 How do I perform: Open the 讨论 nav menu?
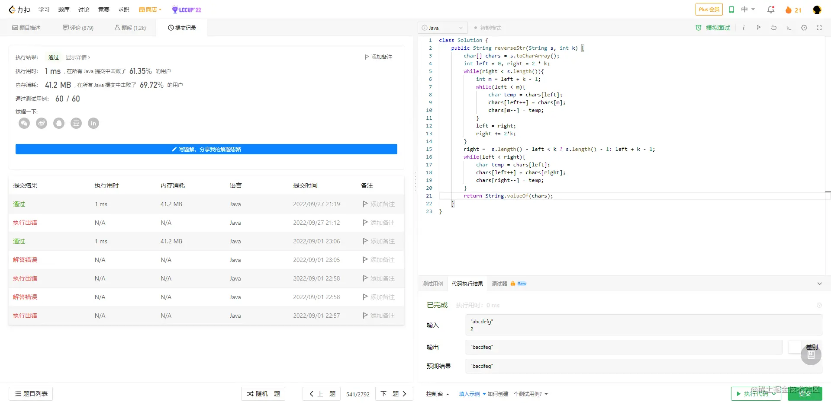[84, 10]
